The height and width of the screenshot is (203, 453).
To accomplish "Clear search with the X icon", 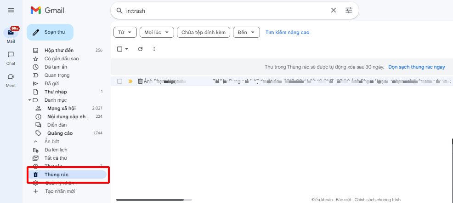I will pos(334,10).
